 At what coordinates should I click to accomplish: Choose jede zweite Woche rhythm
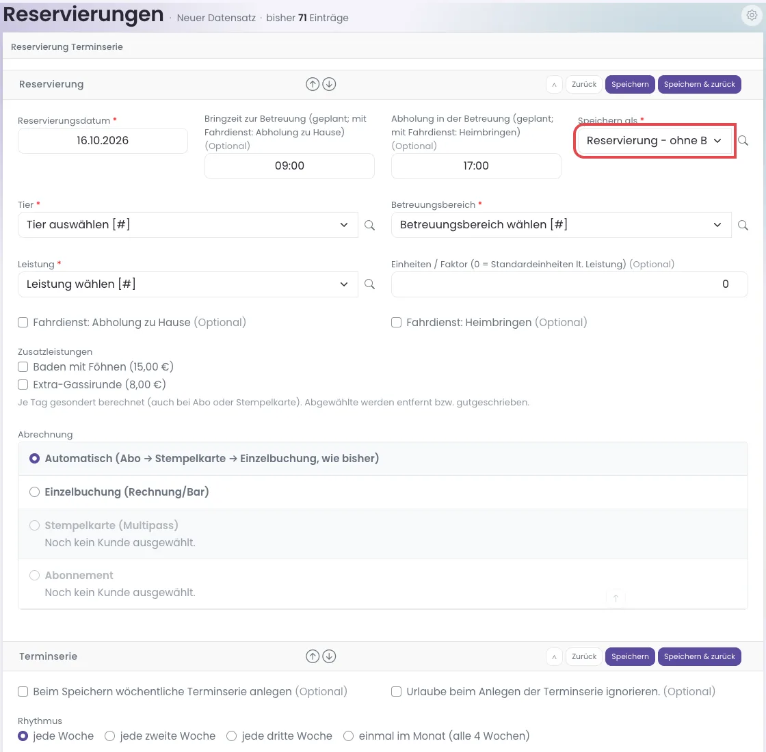pos(110,736)
